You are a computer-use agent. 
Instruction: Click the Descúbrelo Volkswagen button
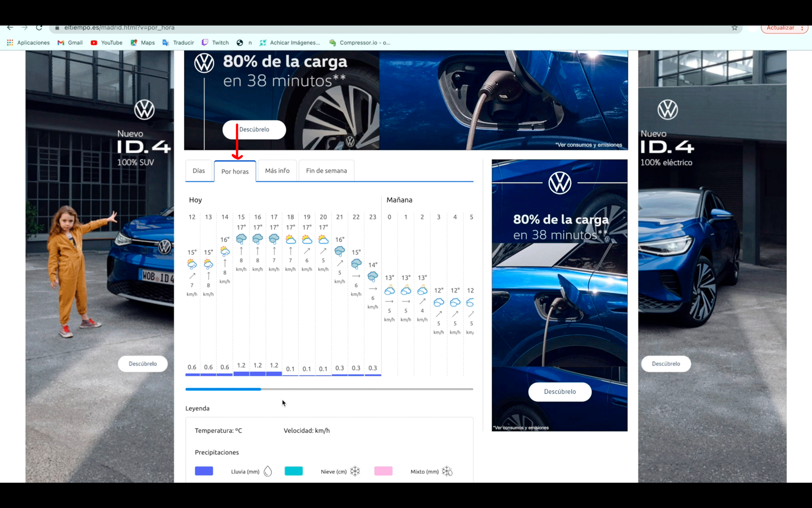click(254, 129)
